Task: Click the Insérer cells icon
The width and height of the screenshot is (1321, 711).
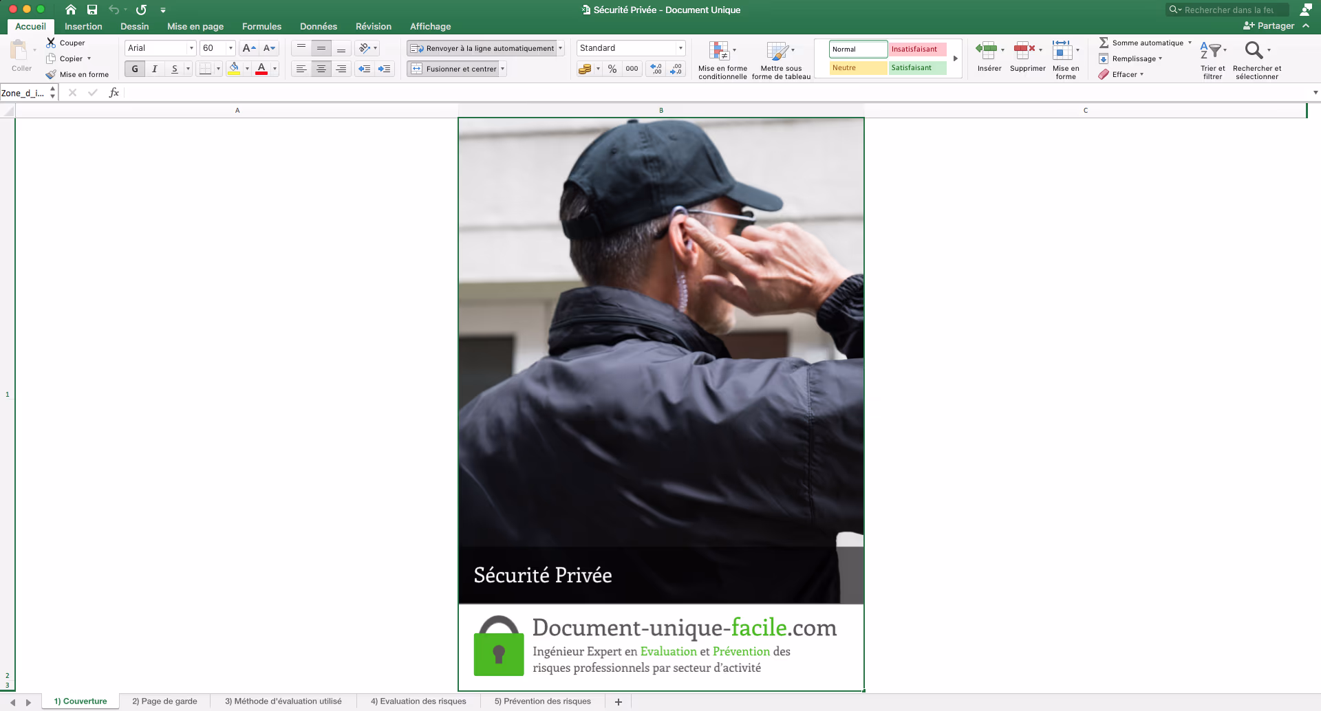Action: (987, 50)
